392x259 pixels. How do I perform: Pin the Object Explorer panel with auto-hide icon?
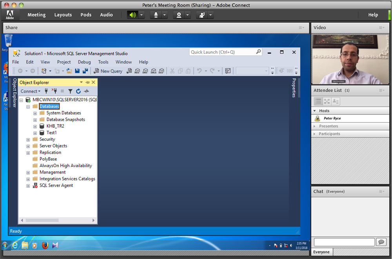pos(87,82)
